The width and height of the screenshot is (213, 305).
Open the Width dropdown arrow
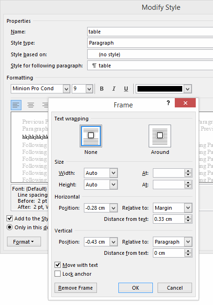pos(114,173)
